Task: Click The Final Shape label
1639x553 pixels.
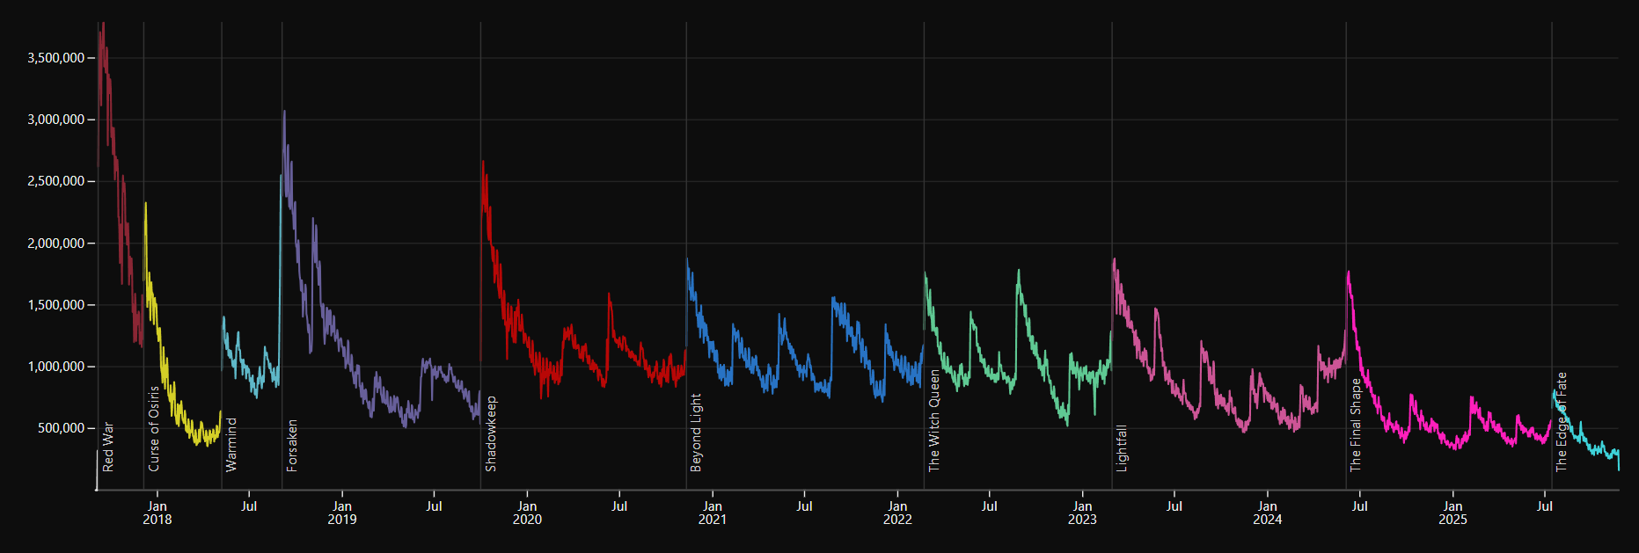Action: point(1356,426)
